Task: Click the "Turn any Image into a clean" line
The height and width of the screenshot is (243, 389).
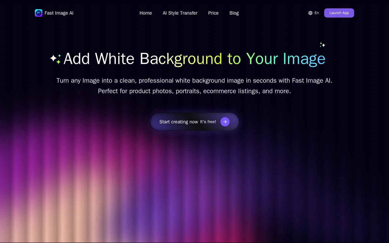Action: pos(194,80)
